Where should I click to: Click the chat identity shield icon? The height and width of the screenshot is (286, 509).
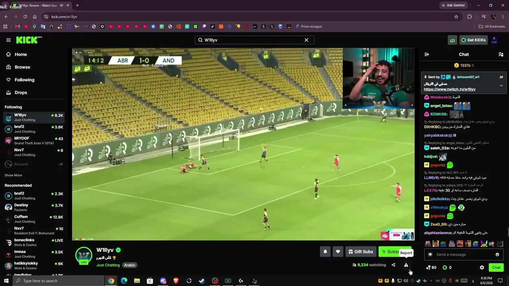pyautogui.click(x=430, y=255)
